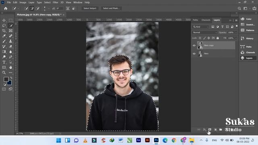258x145 pixels.
Task: Toggle Lock position
Action: click(209, 38)
